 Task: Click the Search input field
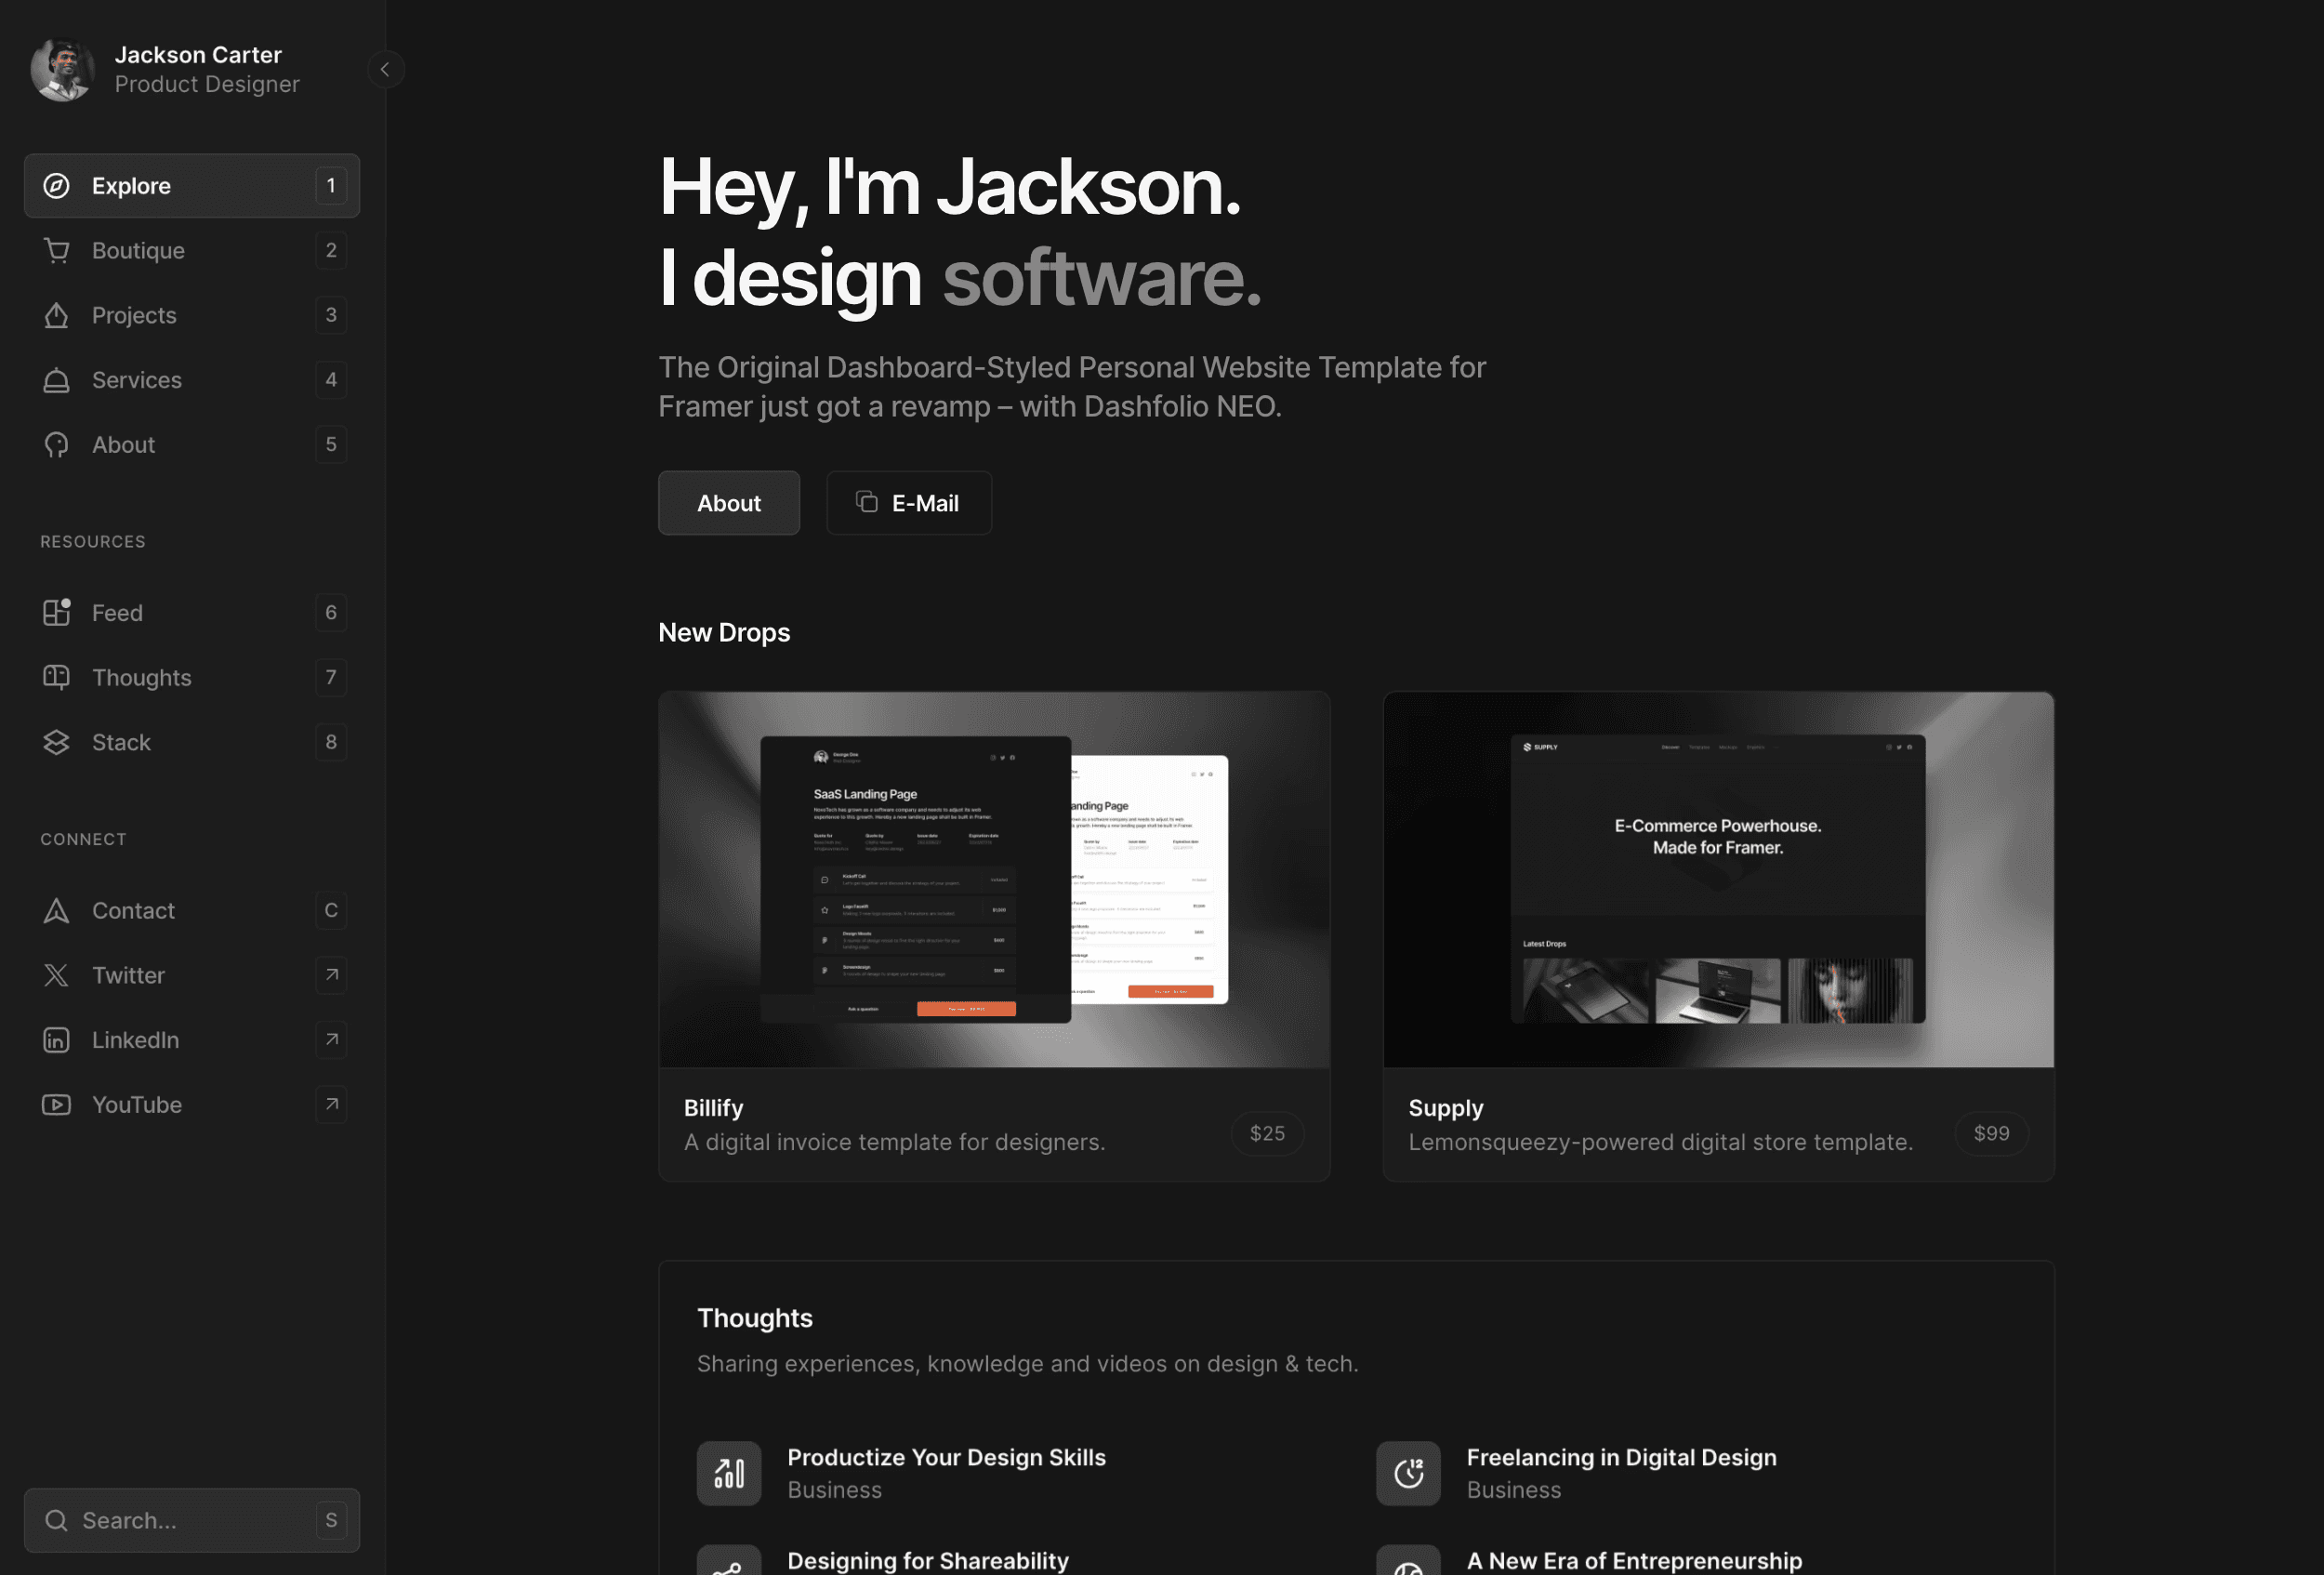coord(190,1520)
